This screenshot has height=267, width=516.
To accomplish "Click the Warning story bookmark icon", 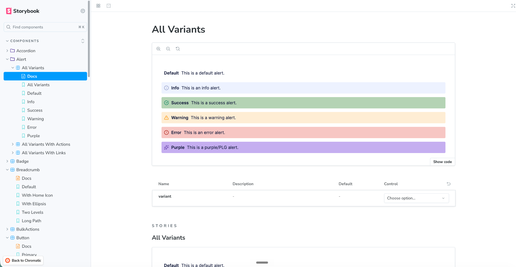I will 23,119.
